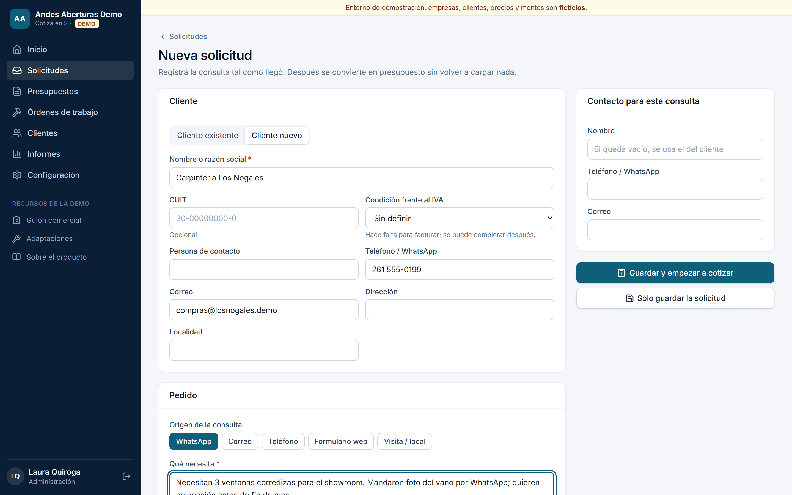Click the Órdenes de trabajo hammer icon

(x=17, y=112)
